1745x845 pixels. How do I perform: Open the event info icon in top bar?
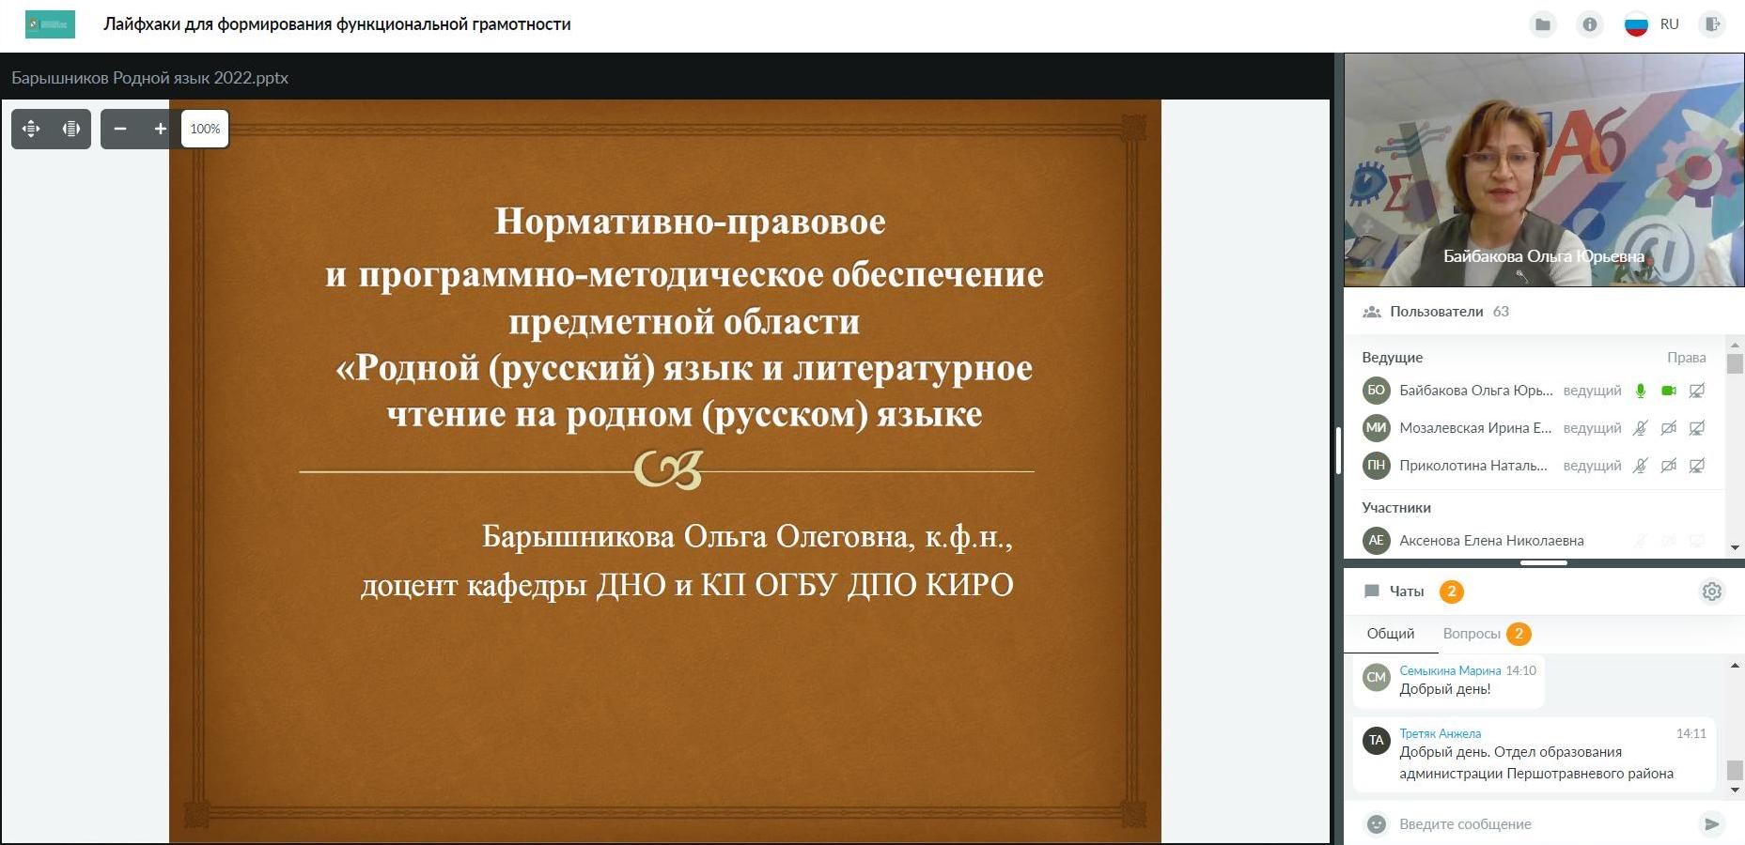1590,24
